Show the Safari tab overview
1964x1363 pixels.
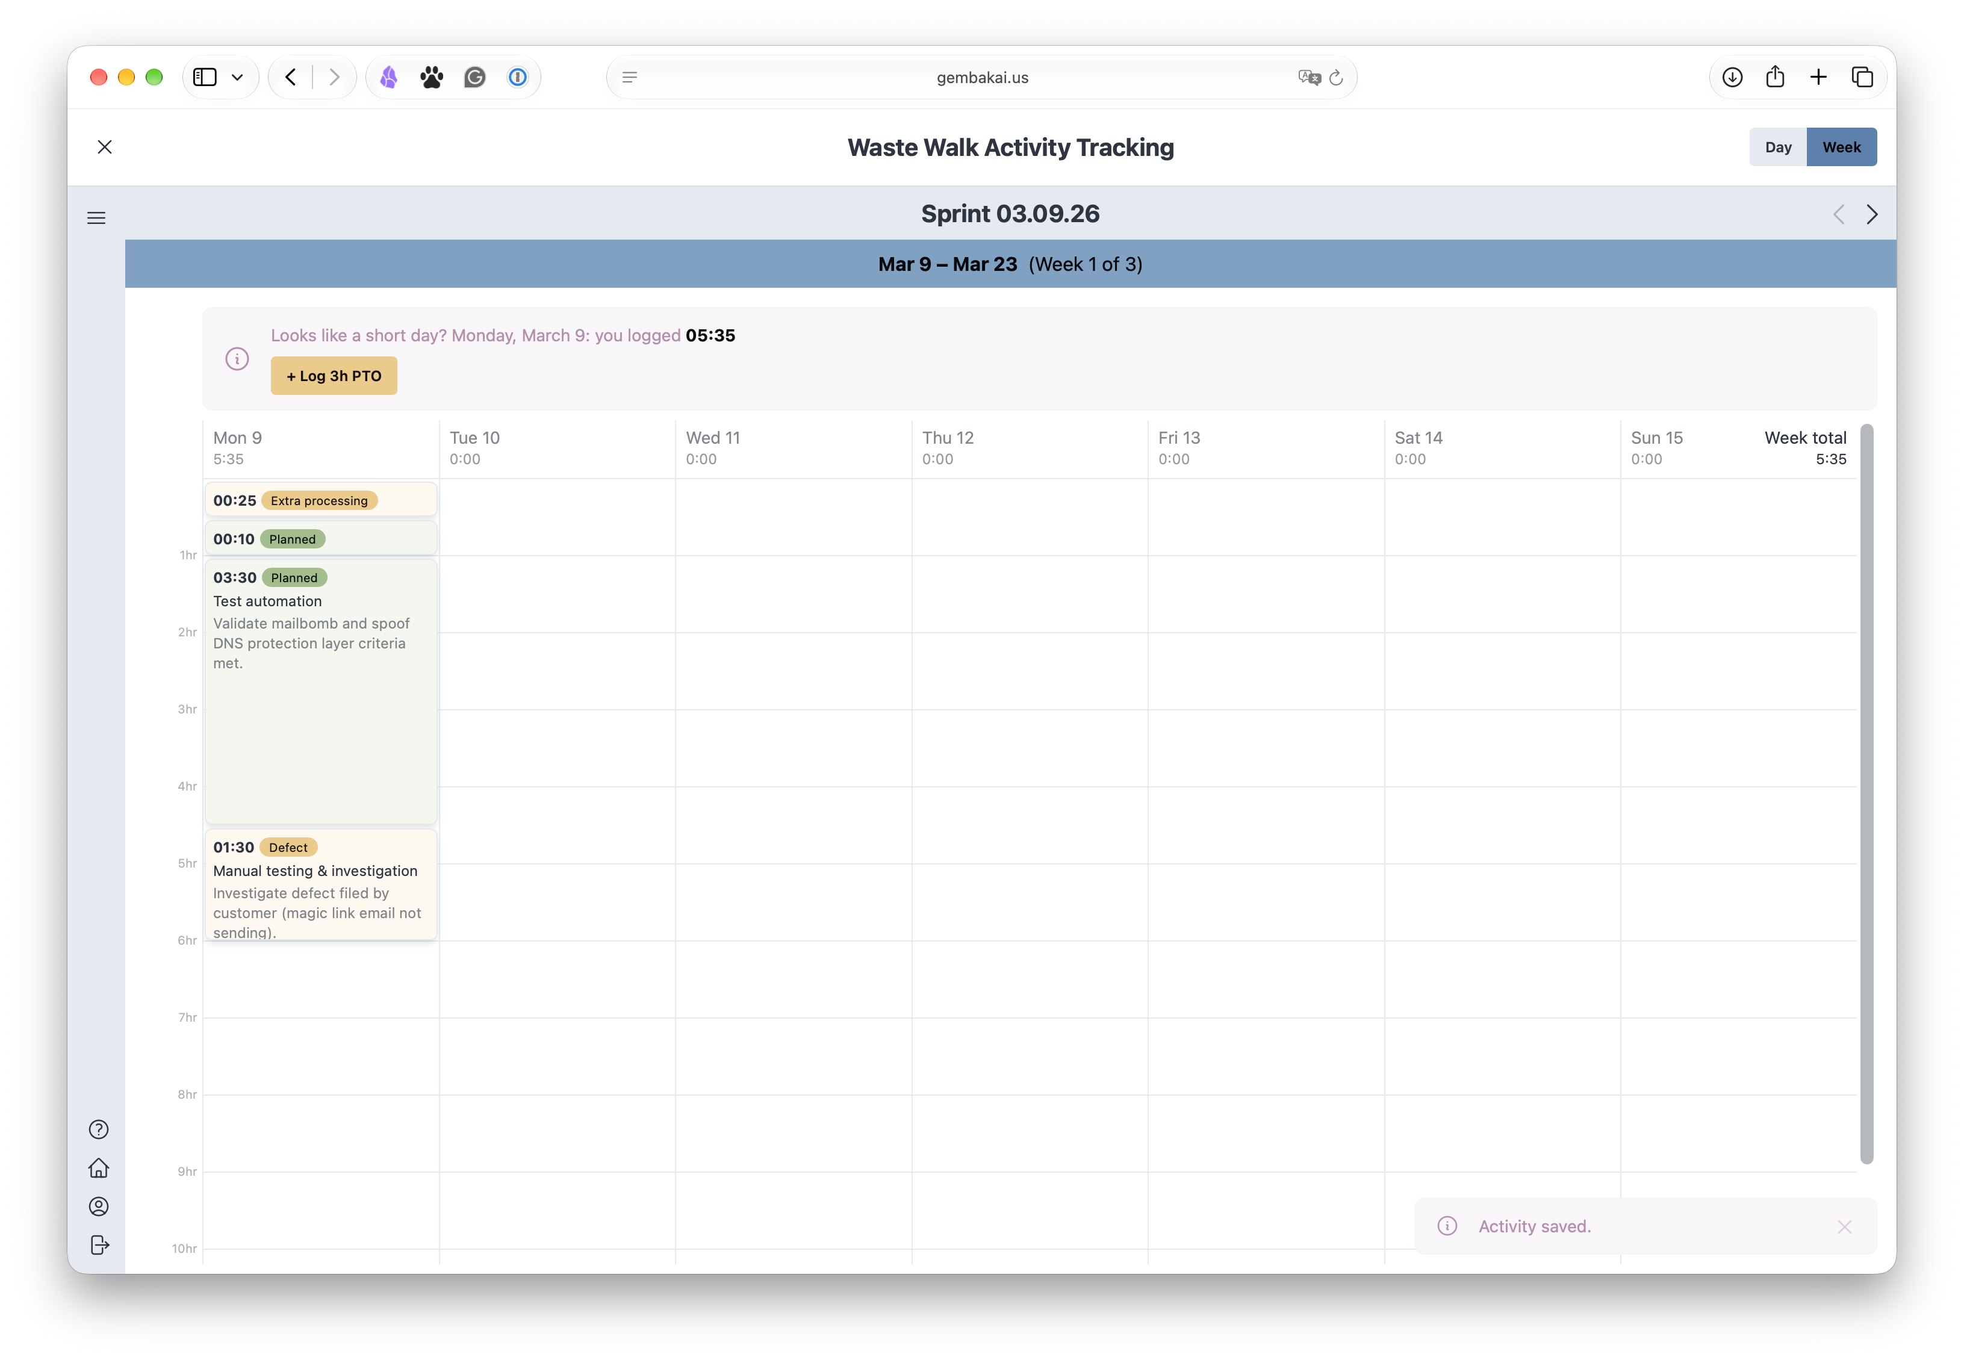pos(1862,77)
